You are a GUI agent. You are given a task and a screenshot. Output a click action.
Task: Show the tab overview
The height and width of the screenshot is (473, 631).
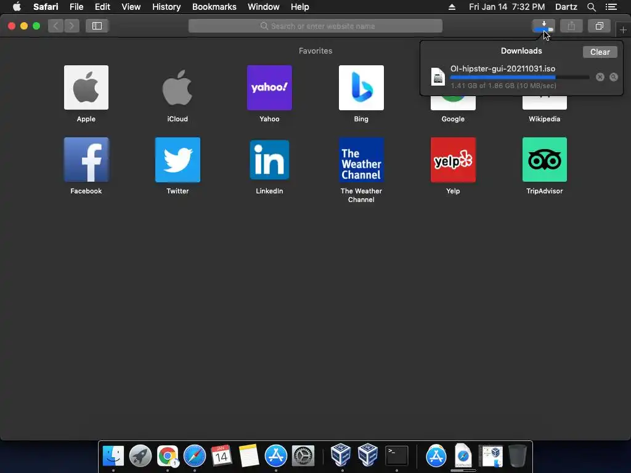tap(599, 26)
